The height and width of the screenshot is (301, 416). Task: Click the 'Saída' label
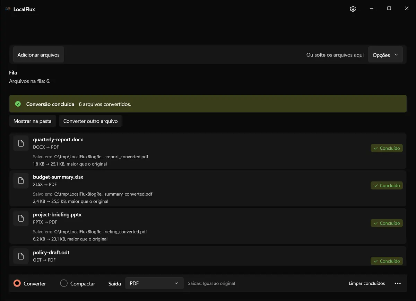(115, 283)
